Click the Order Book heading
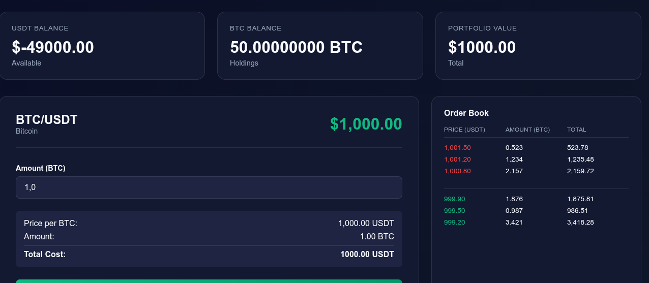This screenshot has height=283, width=649. 466,113
